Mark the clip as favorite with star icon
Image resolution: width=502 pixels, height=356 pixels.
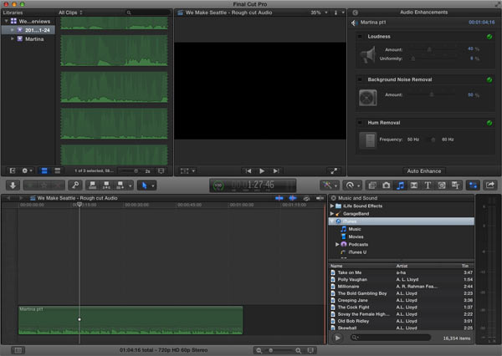(x=44, y=186)
